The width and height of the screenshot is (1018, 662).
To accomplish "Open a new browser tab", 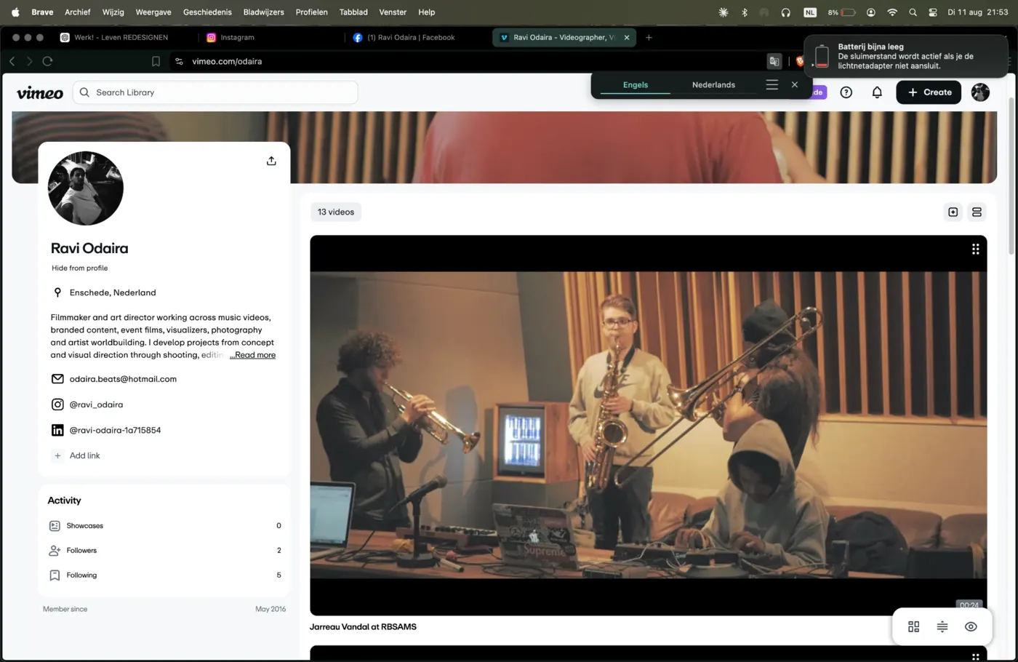I will 649,37.
